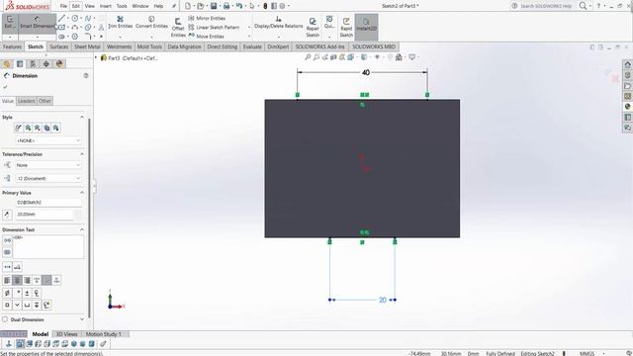The image size is (633, 356).
Task: Activate the Trim Entities tool
Action: [x=121, y=22]
